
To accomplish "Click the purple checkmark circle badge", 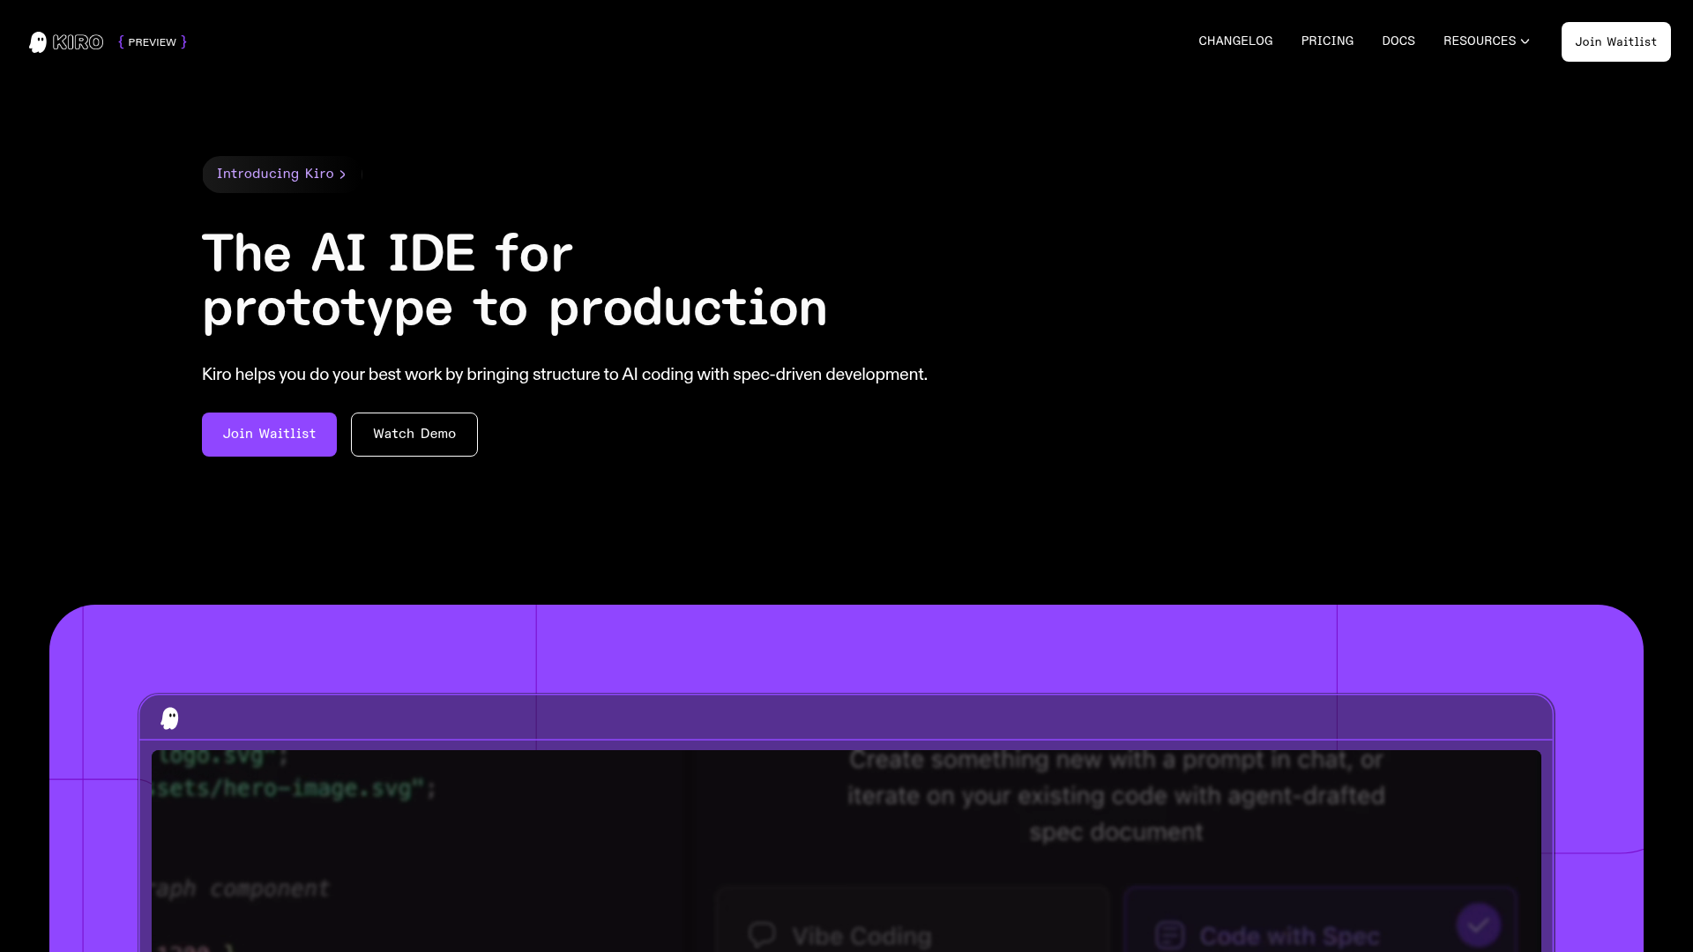I will [1478, 925].
